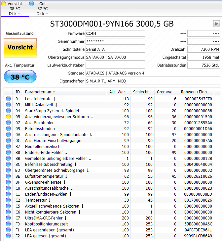Viewport: 222px width, 241px height.
Task: Select the Lesefehlerrate parameter name
Action: [x=38, y=99]
